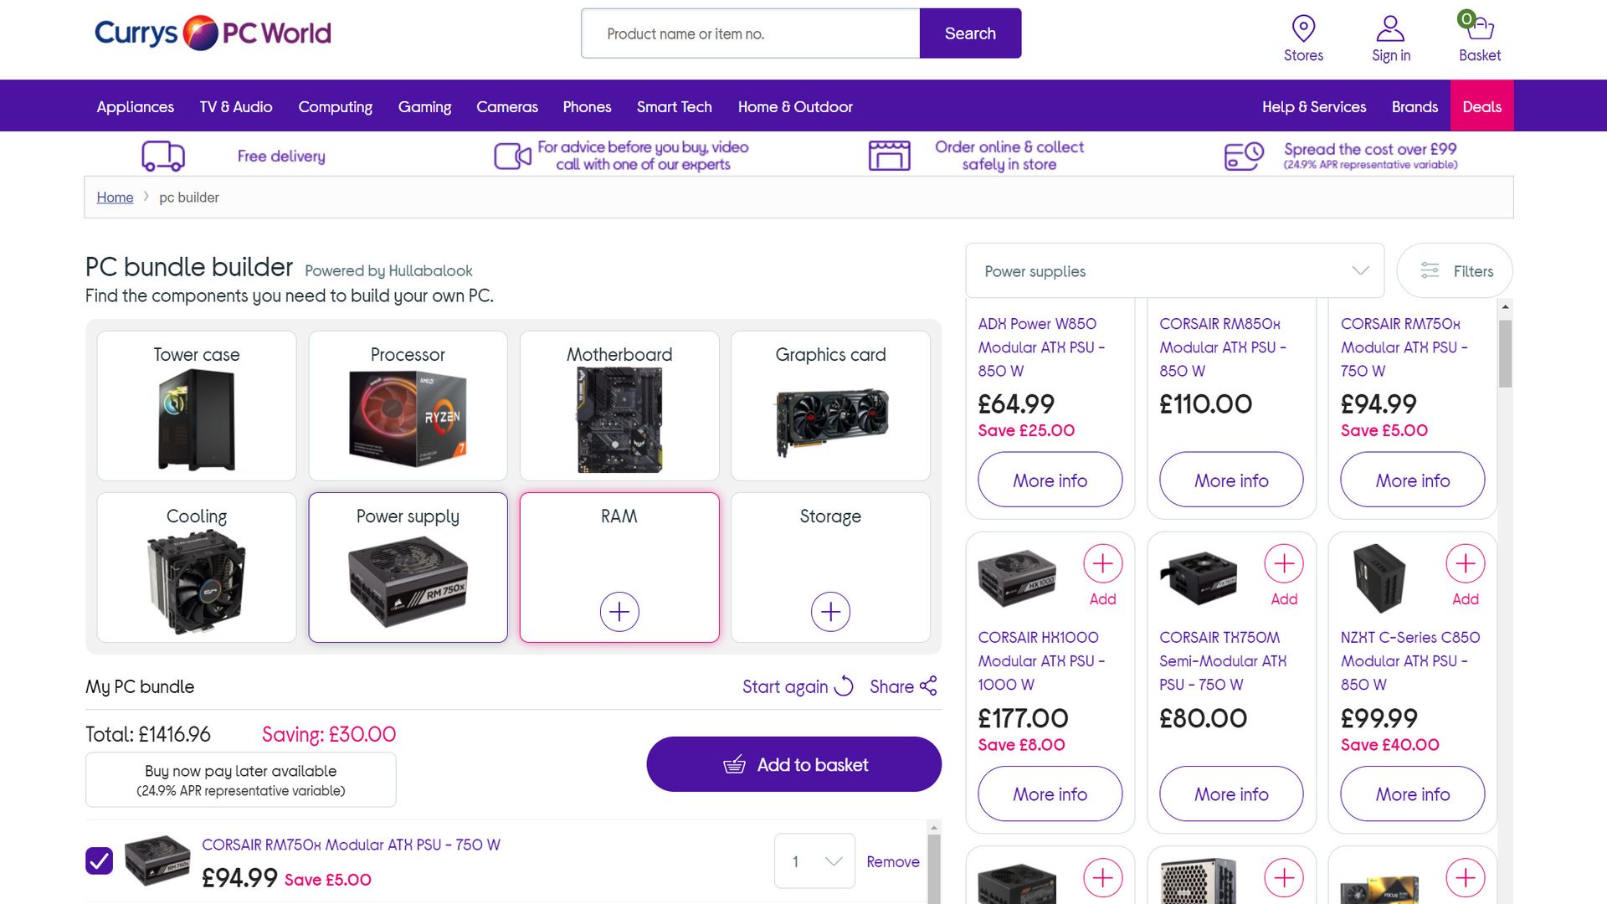Add CORSAIR HX1000 PSU with its plus icon
Screen dimensions: 1607x904
pos(1102,563)
